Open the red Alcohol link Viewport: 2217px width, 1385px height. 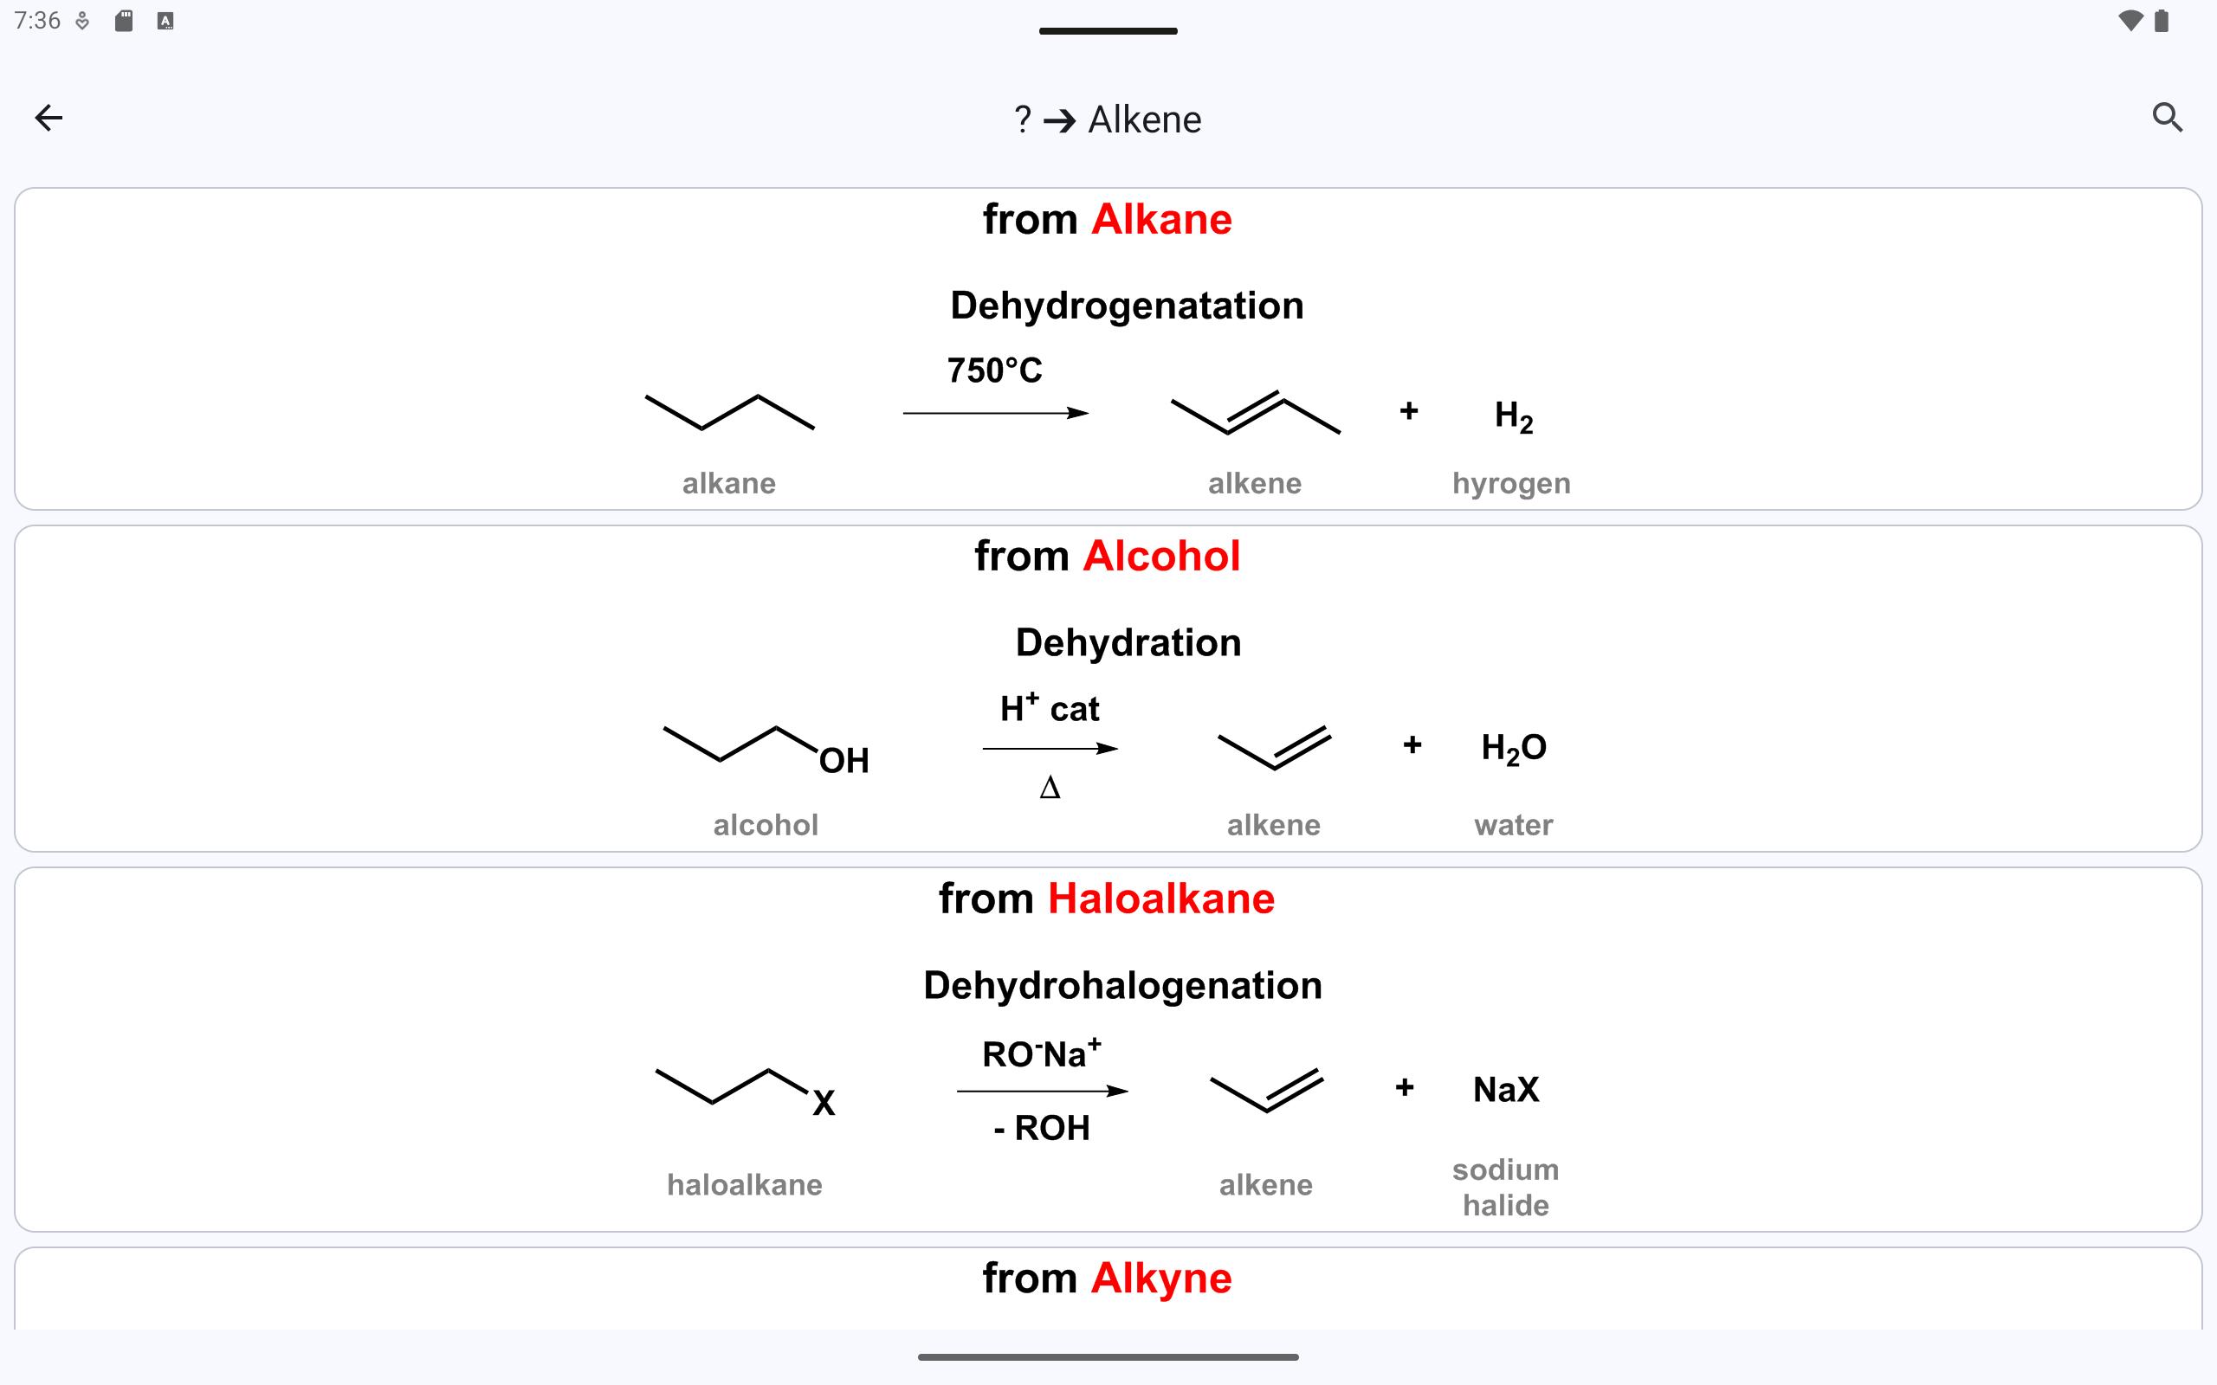coord(1161,556)
